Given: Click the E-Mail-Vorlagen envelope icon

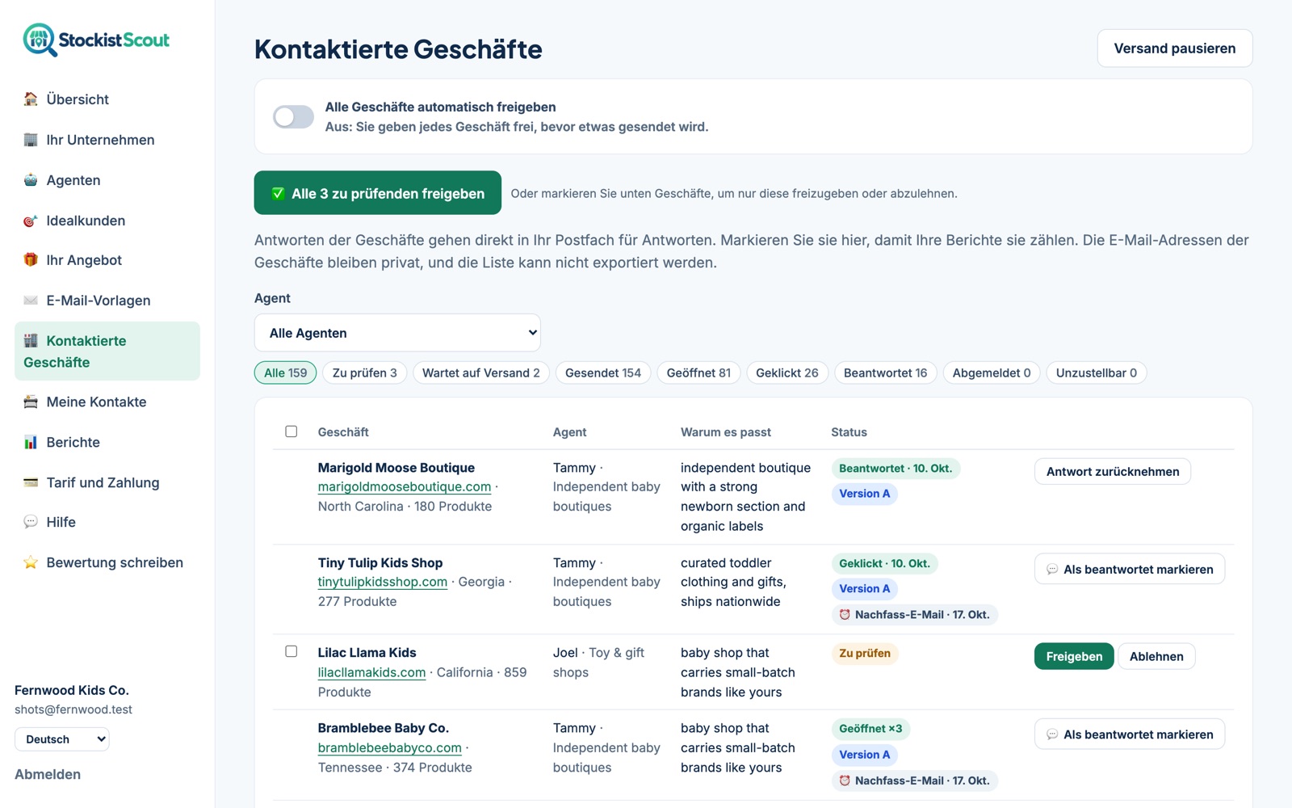Looking at the screenshot, I should (31, 301).
